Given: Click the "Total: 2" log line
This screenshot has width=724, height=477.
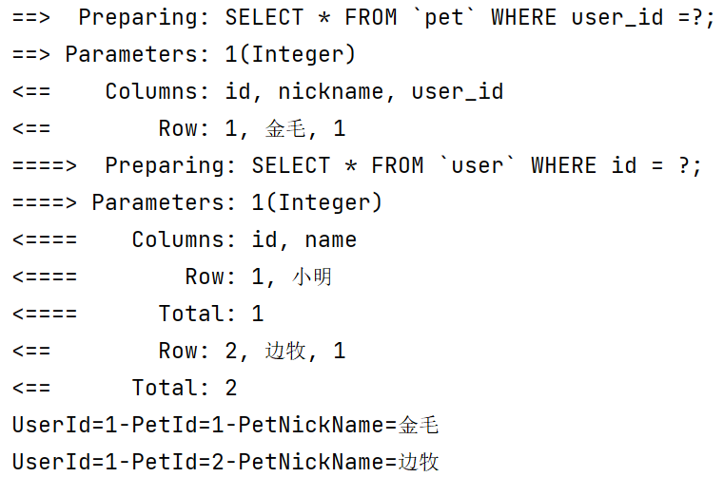Looking at the screenshot, I should tap(184, 388).
